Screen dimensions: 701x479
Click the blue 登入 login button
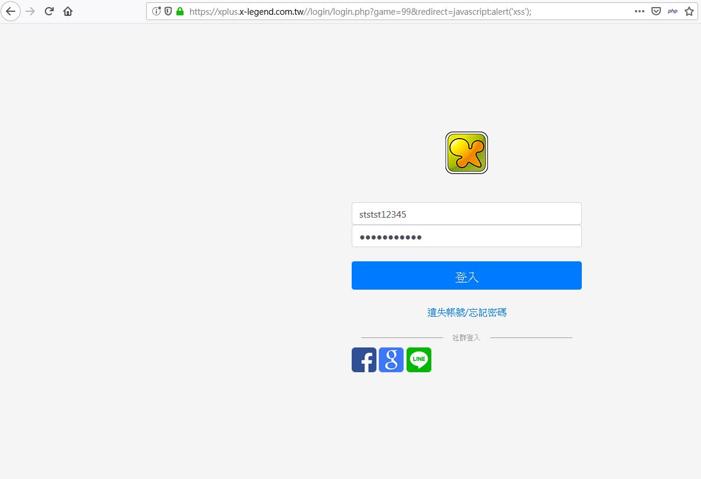tap(466, 275)
